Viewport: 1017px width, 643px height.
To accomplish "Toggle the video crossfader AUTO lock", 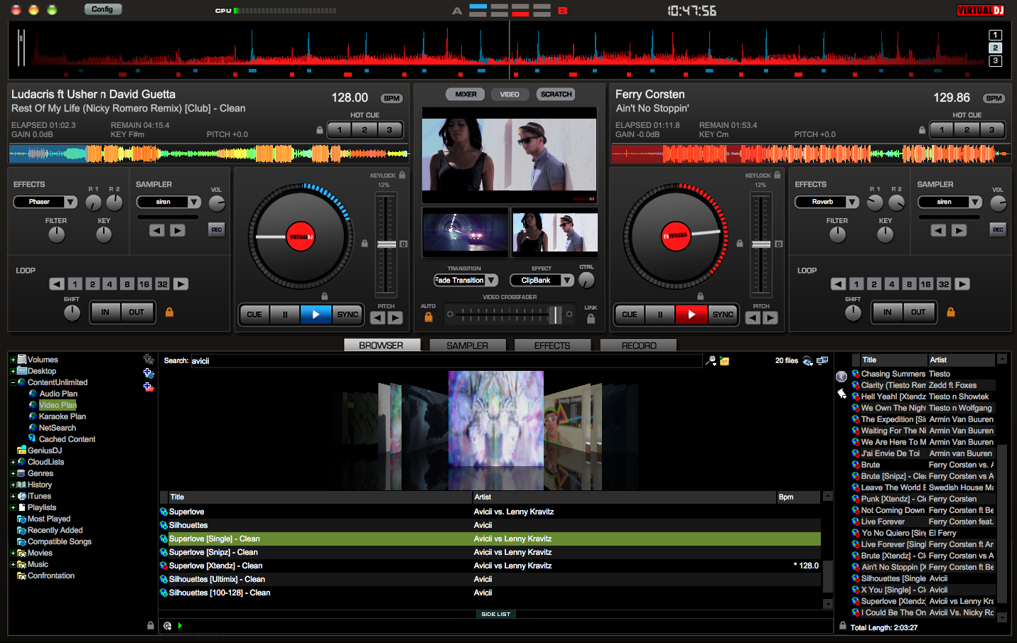I will [429, 318].
